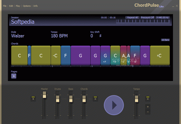Image resolution: width=181 pixels, height=124 pixels.
Task: Toggle the mute speaker button beside Master
Action: click(33, 99)
